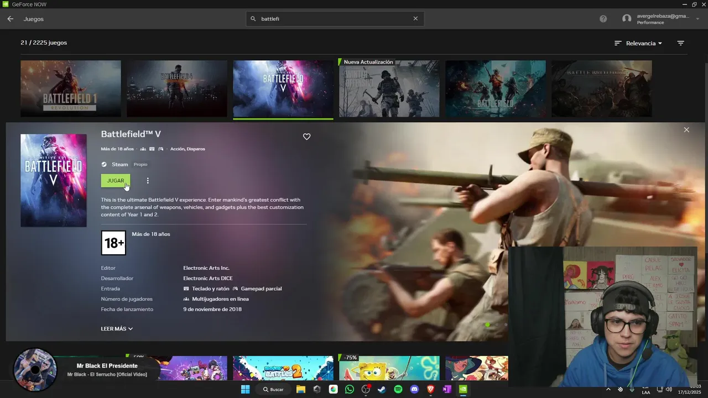Click the green JUGAR button
Image resolution: width=708 pixels, height=398 pixels.
(x=116, y=181)
